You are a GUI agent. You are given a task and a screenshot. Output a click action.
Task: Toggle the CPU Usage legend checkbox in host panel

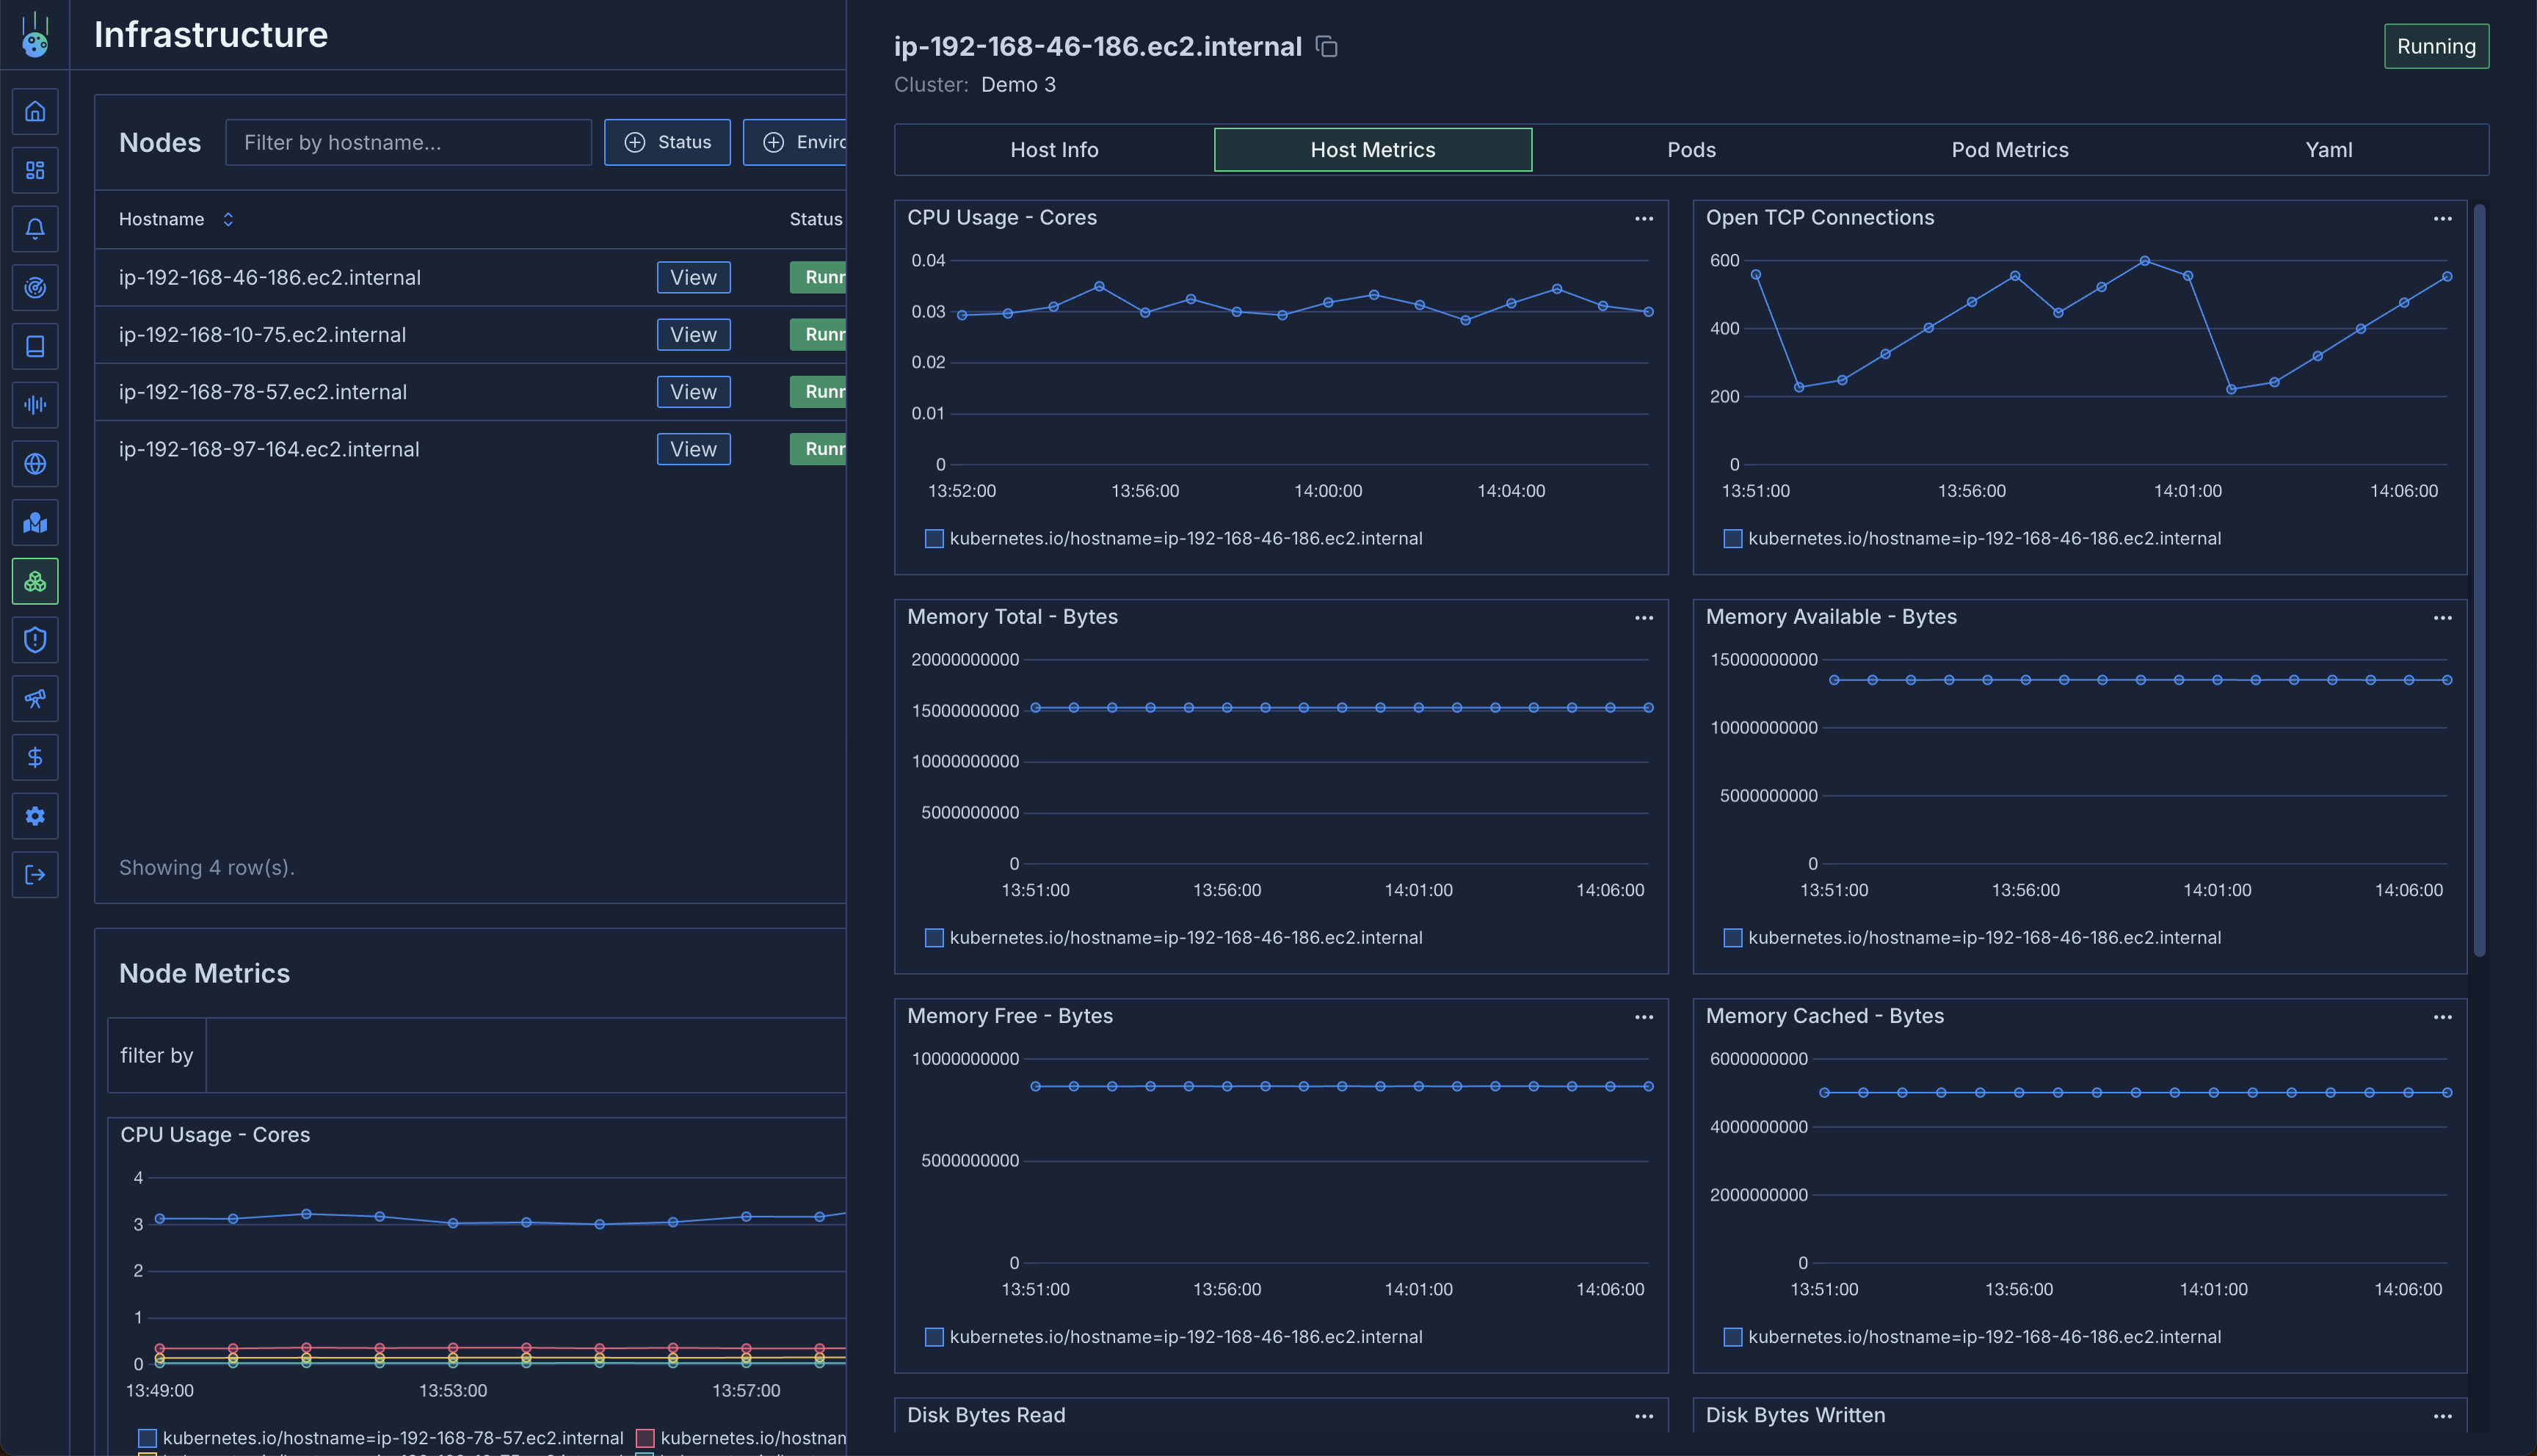[x=934, y=539]
